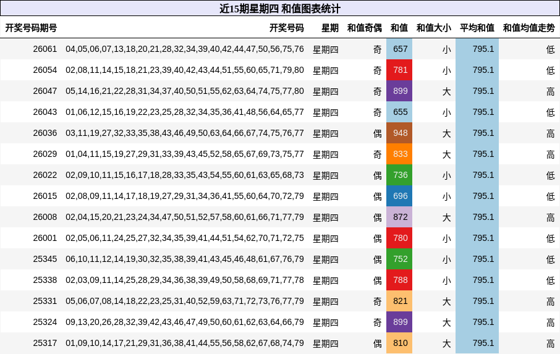
Task: Click the sum value cell 657
Action: click(399, 49)
